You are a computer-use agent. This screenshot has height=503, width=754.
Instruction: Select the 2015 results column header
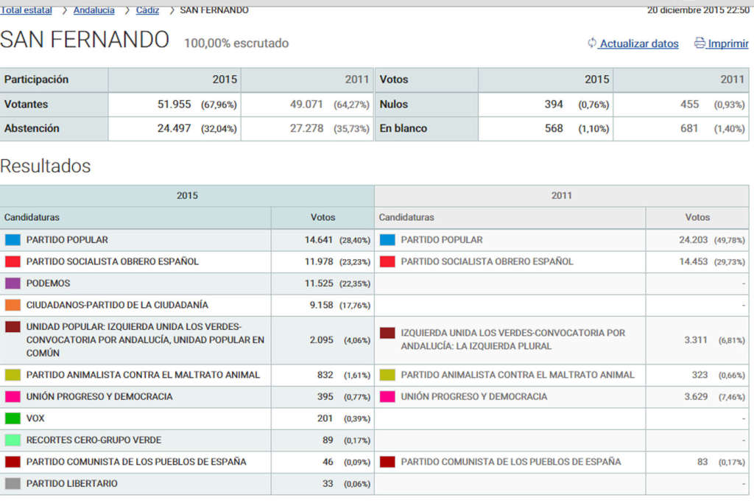187,196
